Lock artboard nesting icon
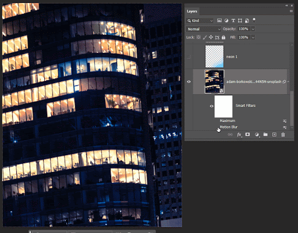Screen dimensions: 298x233 pos(217,37)
